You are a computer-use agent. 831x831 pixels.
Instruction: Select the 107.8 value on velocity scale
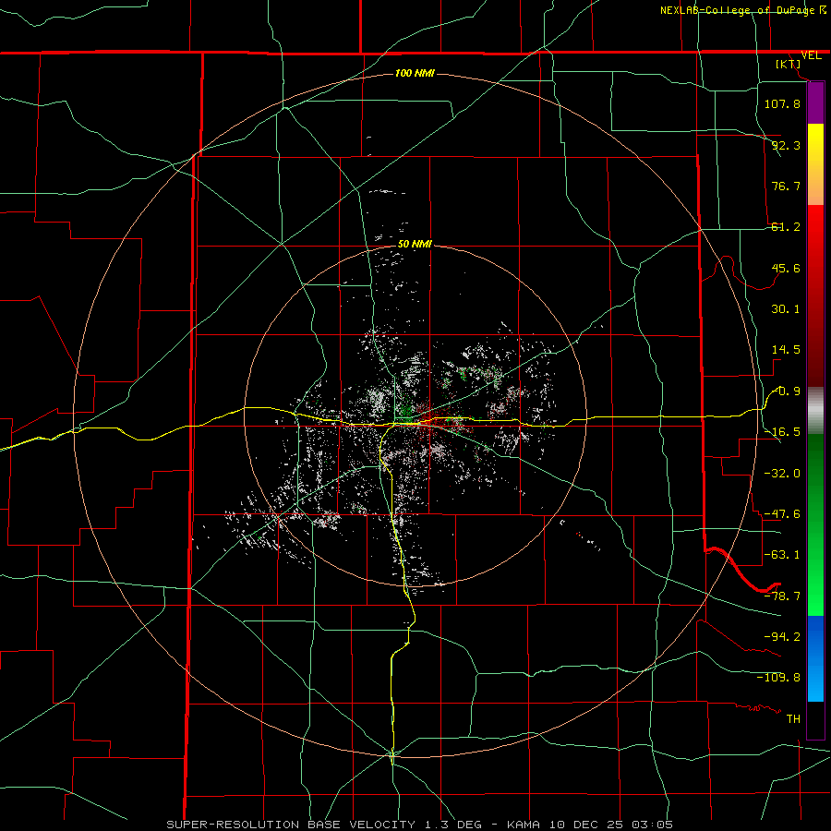pos(782,103)
